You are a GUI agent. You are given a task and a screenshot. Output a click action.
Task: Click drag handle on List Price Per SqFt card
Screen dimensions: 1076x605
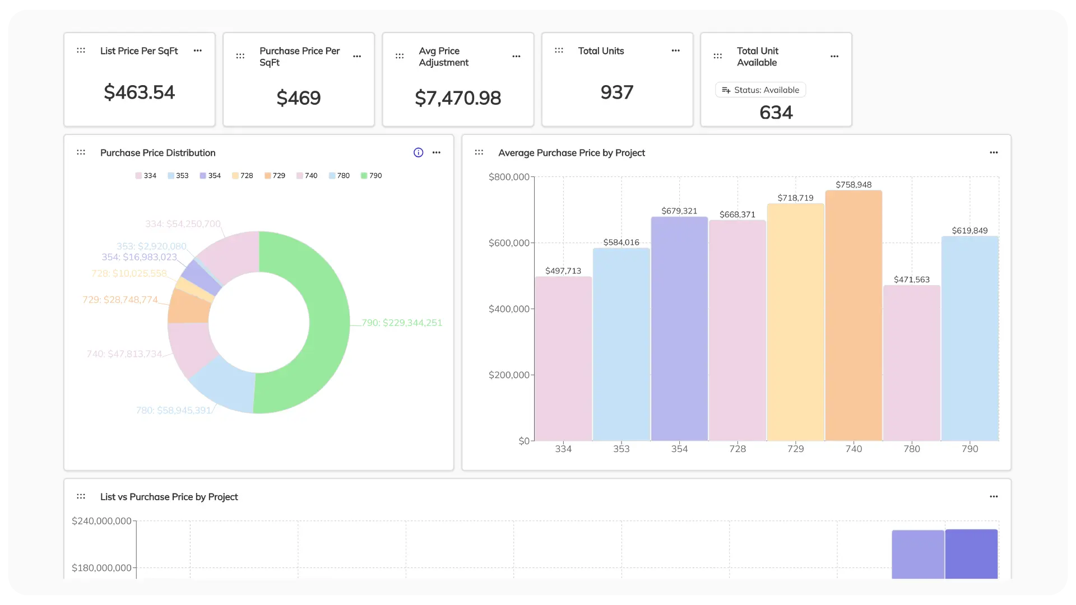tap(81, 50)
